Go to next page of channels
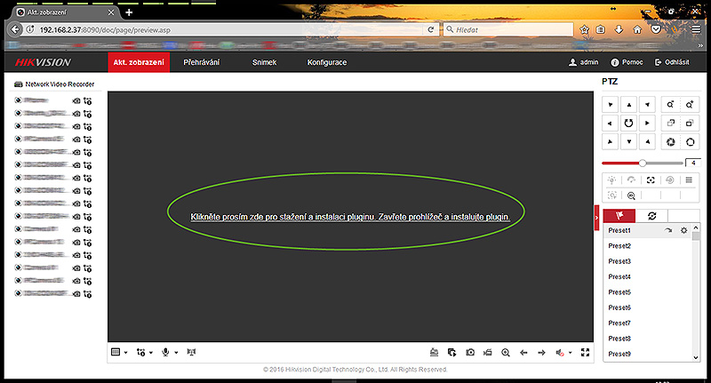 [x=541, y=352]
